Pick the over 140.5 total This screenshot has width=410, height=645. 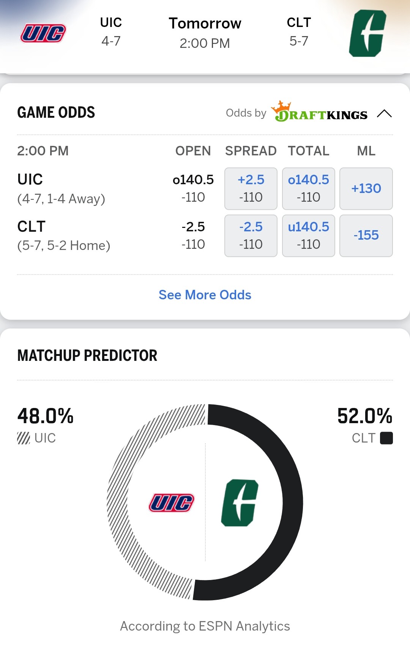tap(308, 188)
